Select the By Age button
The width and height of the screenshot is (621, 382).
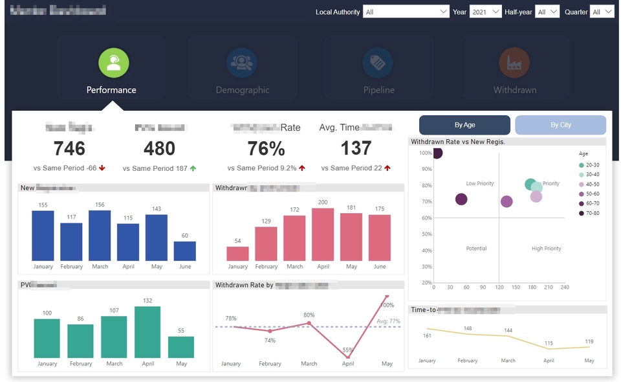click(464, 125)
